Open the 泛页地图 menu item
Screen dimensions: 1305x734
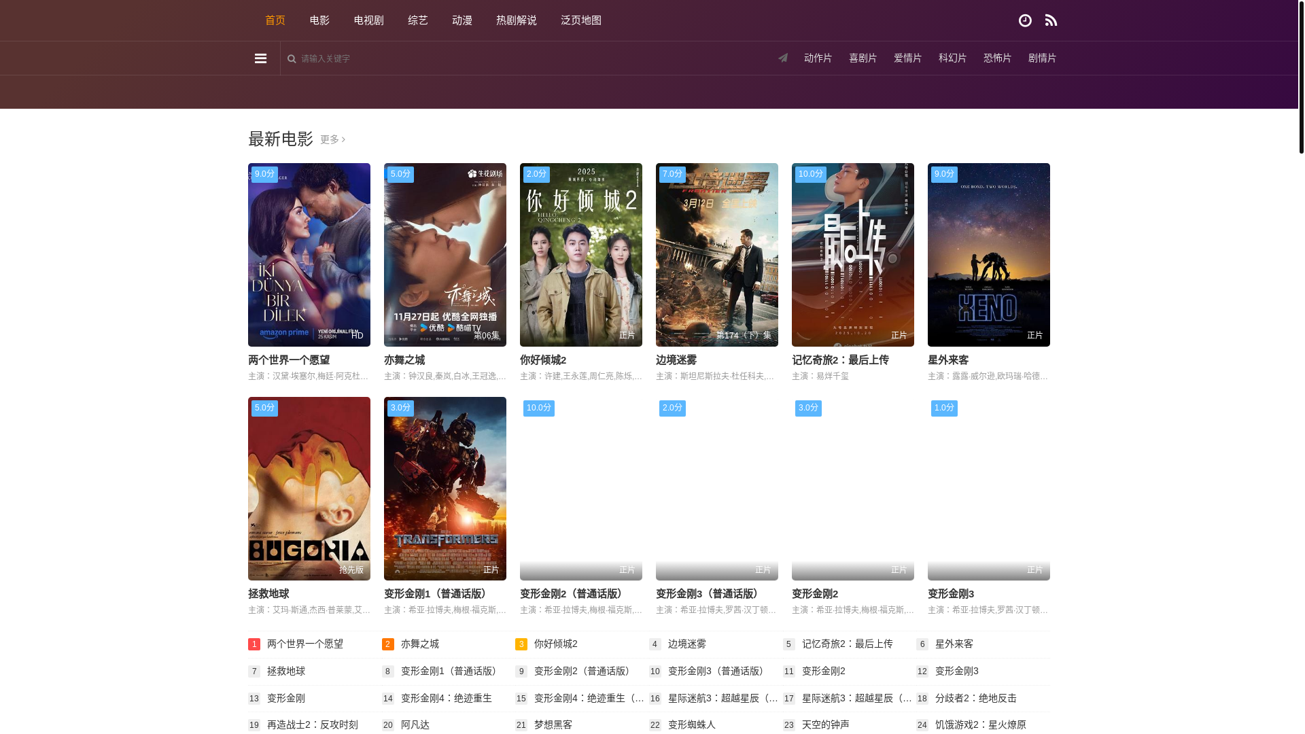pos(581,20)
